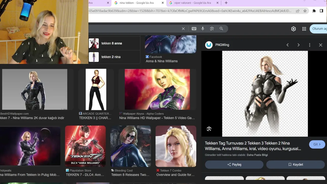The width and height of the screenshot is (327, 184).
Task: Open the Overview and Guide for caption link
Action: [x=175, y=175]
